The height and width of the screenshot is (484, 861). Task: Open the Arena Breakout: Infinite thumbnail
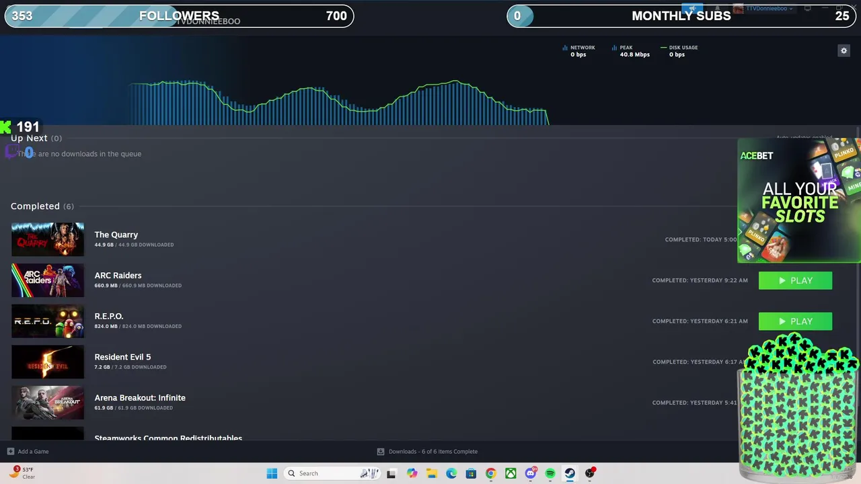click(x=48, y=403)
